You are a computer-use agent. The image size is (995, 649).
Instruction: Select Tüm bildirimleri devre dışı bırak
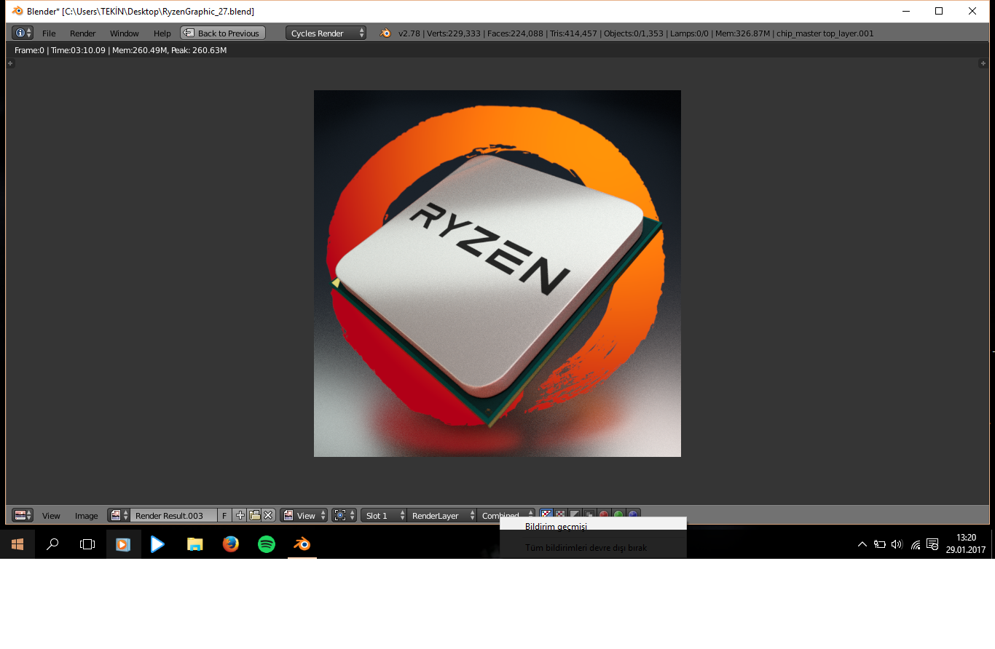593,548
